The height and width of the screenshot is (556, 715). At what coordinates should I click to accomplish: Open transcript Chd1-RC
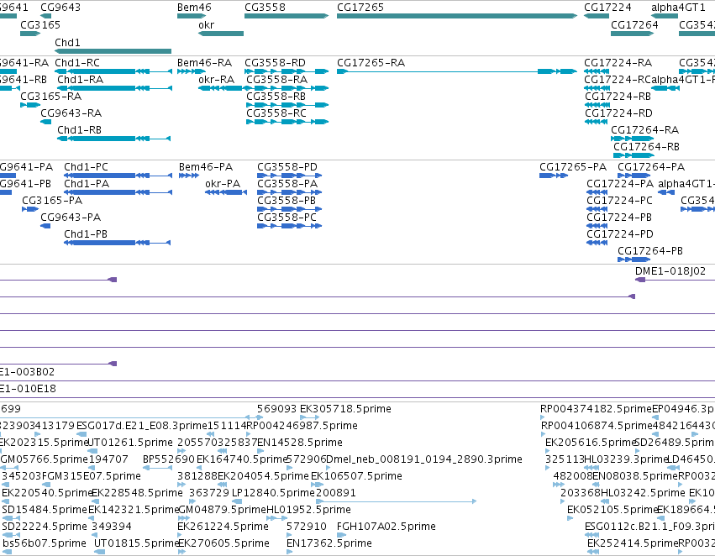(x=77, y=62)
